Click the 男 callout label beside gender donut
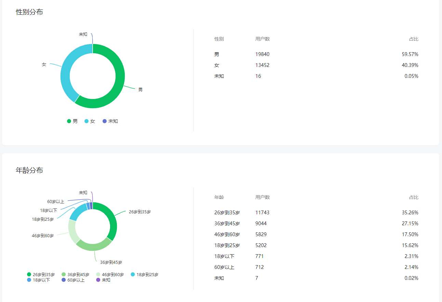The height and width of the screenshot is (302, 442). (x=140, y=90)
